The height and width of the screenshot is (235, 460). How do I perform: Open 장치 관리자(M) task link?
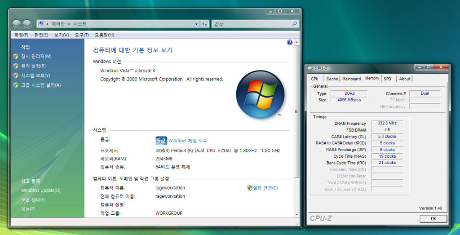coord(36,56)
